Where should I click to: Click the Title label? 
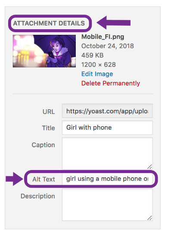pyautogui.click(x=48, y=128)
